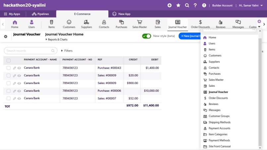Click the New Journal Entry button
The width and height of the screenshot is (267, 150).
coord(190,36)
